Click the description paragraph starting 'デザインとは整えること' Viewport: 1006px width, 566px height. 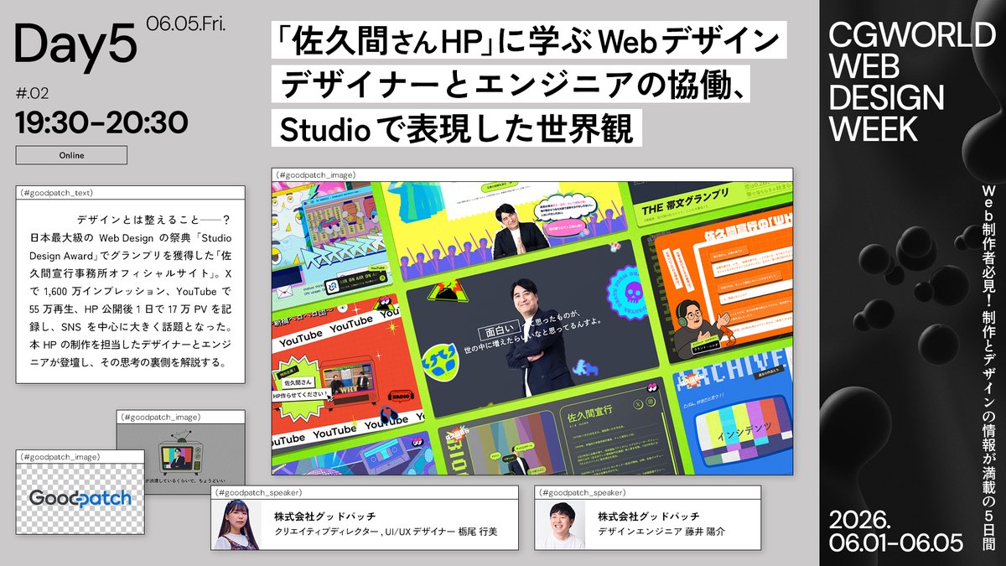click(x=130, y=291)
